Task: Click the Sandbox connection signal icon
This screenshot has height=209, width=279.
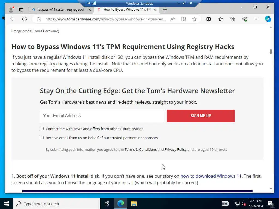Action: 94,3
